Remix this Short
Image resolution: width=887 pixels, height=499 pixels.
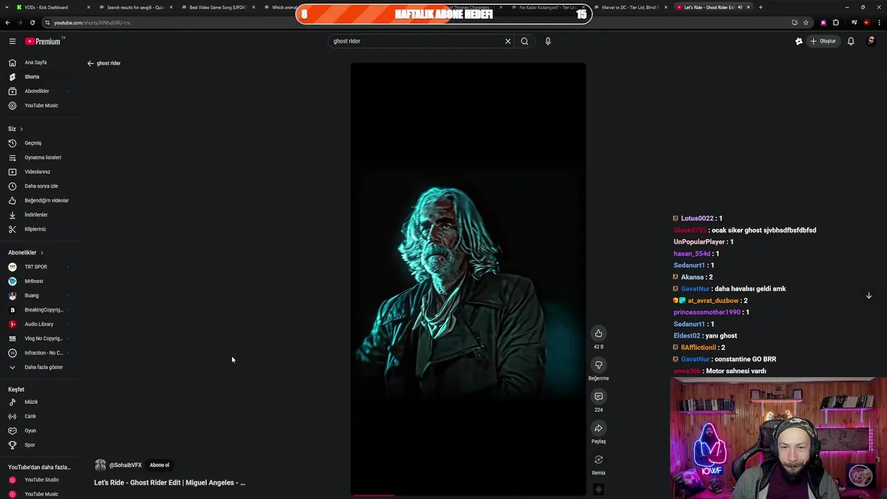(599, 459)
